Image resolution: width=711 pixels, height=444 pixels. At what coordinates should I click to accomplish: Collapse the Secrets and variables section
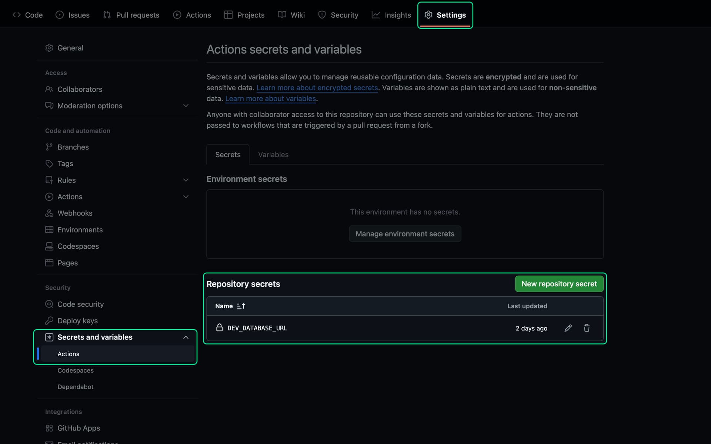pos(186,337)
